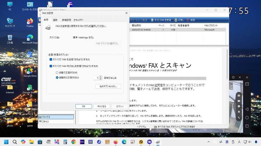Increase the ring count spinner value

tap(100, 77)
